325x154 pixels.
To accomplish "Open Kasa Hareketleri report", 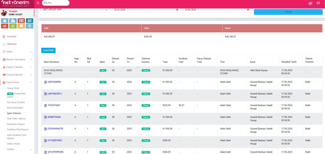I will [16, 108].
